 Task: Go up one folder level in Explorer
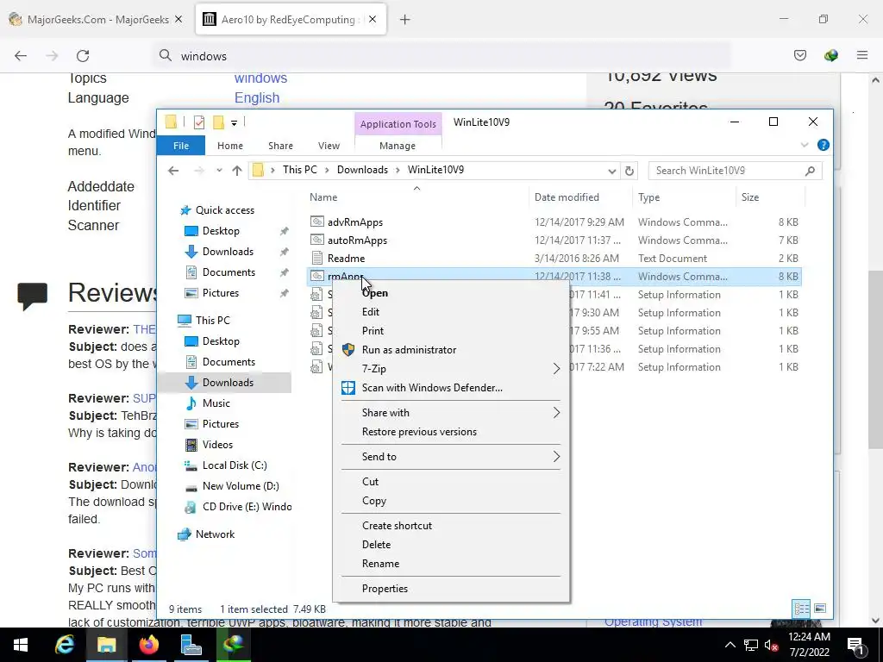(236, 171)
